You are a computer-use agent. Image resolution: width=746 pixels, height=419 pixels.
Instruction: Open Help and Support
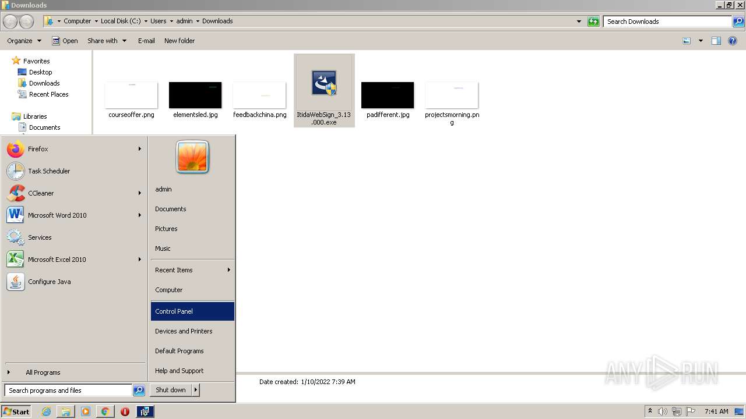(192, 371)
